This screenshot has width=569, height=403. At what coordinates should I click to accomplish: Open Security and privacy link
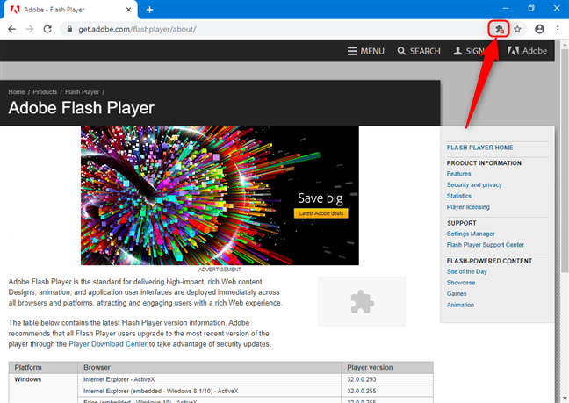(474, 185)
